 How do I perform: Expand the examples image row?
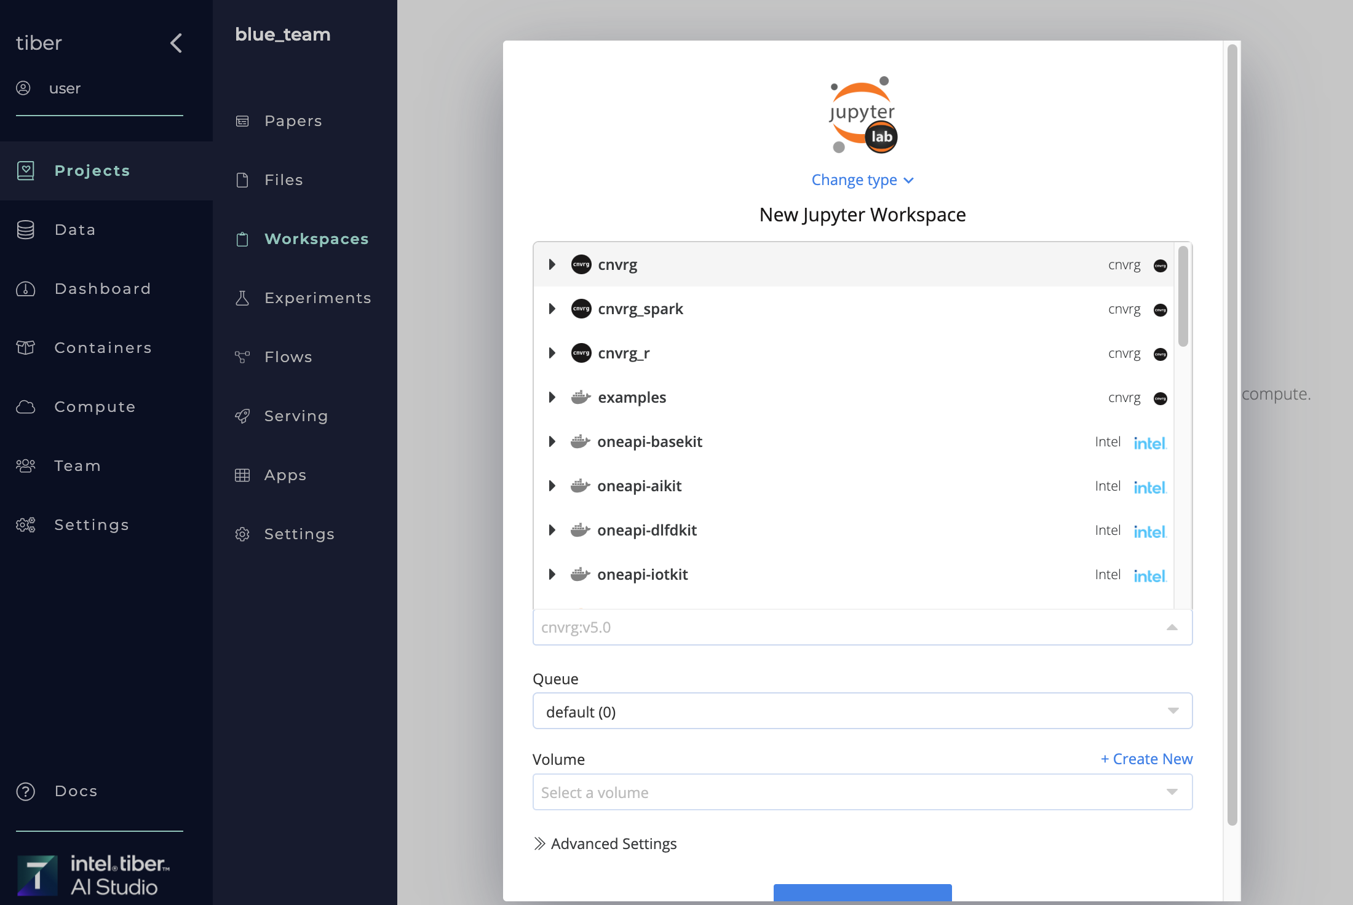coord(552,397)
